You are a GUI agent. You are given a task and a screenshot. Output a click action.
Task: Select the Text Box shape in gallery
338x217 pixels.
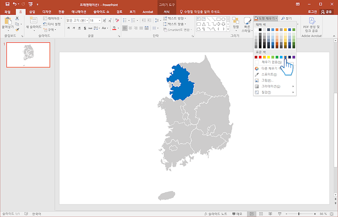pos(199,19)
